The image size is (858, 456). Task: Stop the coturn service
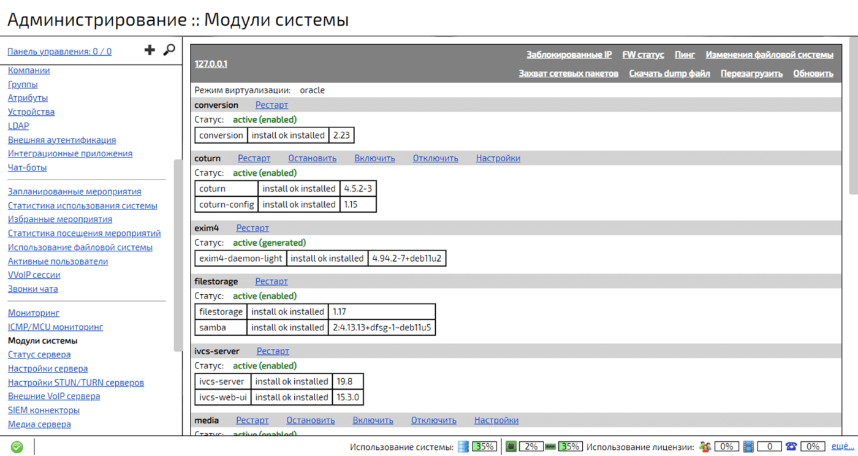312,158
